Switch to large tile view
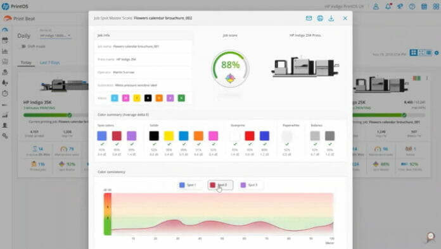 click(x=413, y=52)
